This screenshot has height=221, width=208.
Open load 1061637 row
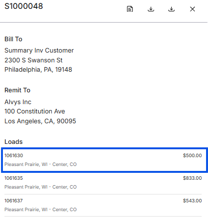click(x=103, y=205)
